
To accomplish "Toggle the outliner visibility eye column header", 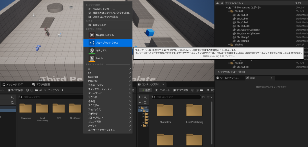I will (217, 3).
